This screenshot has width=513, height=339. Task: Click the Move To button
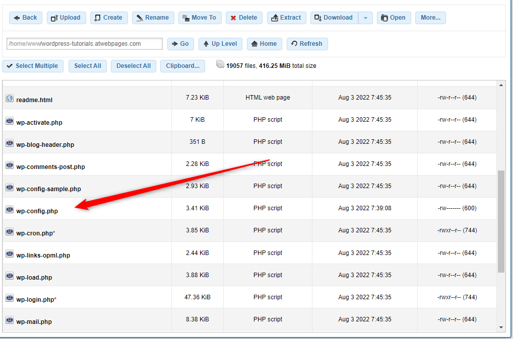click(200, 18)
